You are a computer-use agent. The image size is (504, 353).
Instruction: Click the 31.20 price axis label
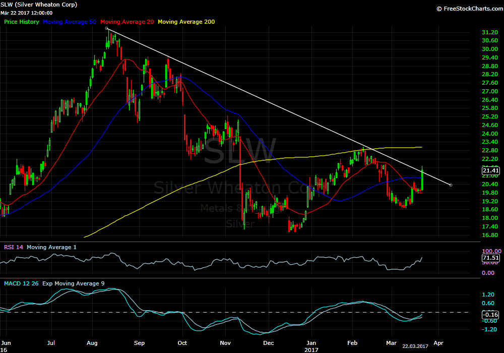point(490,32)
